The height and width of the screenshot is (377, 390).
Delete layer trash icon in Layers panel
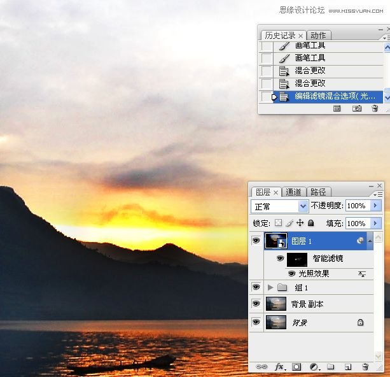coord(365,367)
